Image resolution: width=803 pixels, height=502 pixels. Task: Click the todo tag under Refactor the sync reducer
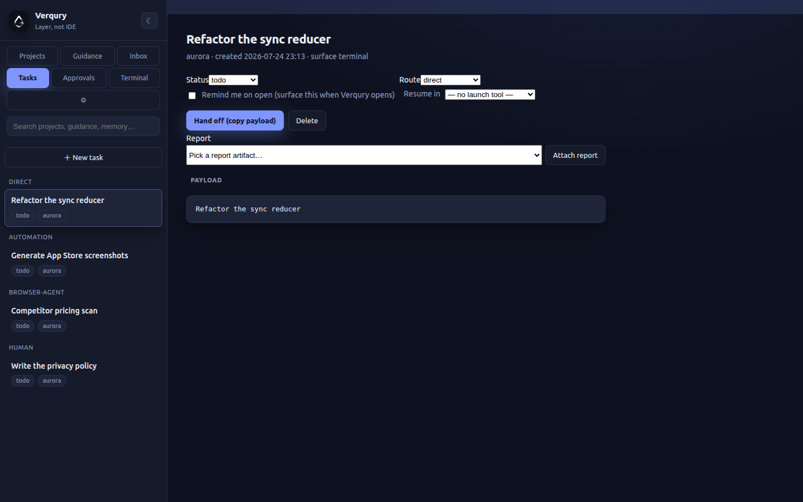[x=23, y=215]
